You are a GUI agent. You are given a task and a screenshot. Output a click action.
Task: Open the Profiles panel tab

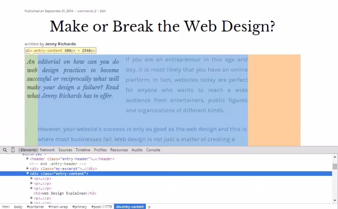(x=100, y=150)
